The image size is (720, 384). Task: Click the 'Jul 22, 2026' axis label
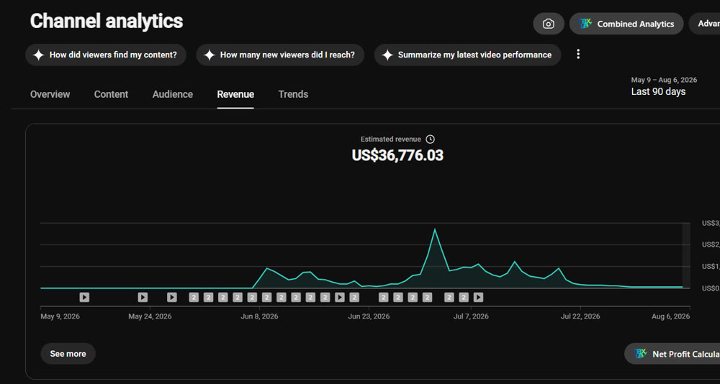[580, 316]
